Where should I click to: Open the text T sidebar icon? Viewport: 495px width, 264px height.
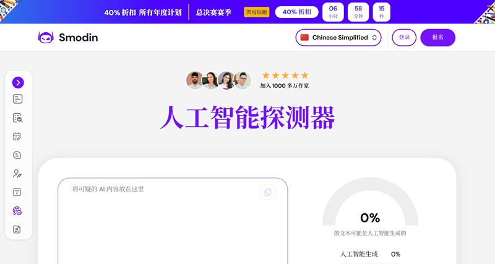17,192
